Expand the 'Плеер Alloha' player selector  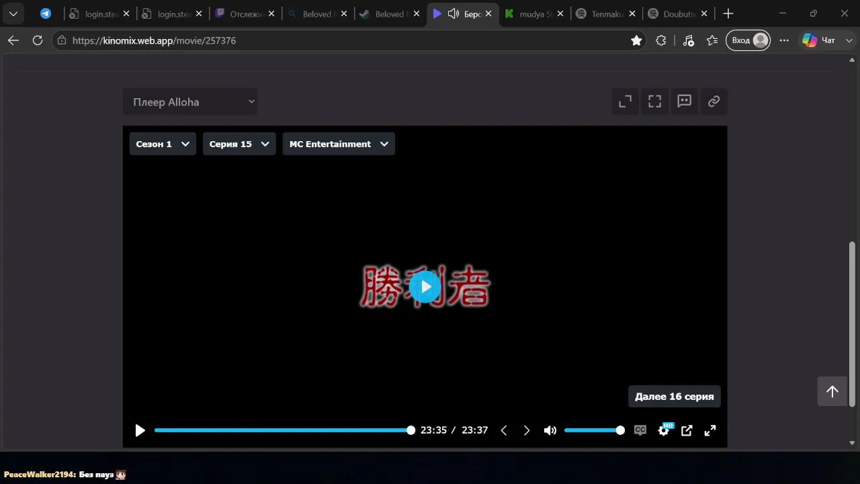click(x=190, y=102)
